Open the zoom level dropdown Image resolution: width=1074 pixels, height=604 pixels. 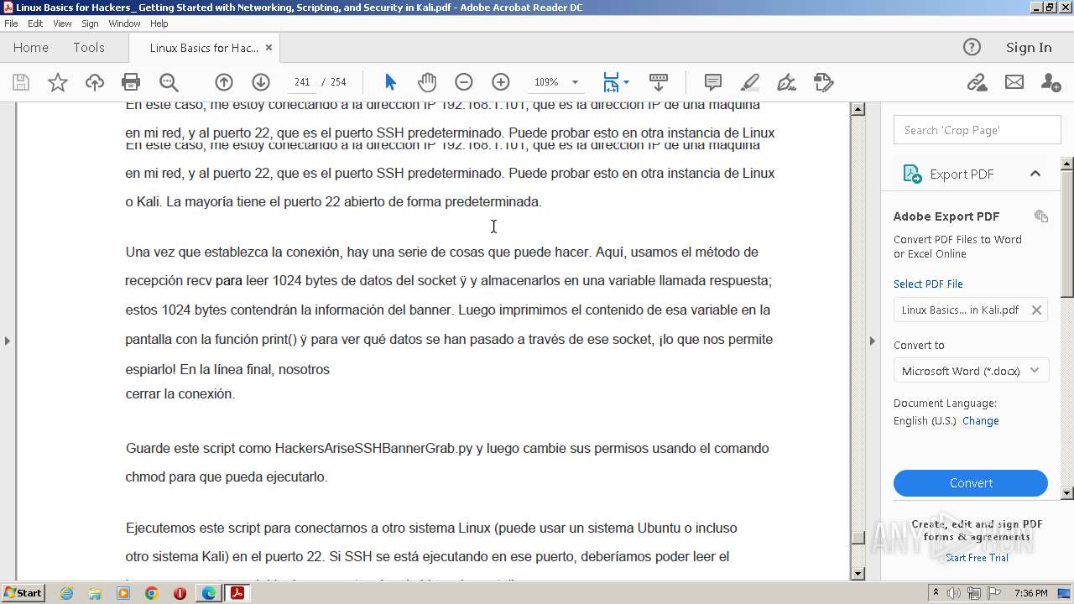(575, 82)
